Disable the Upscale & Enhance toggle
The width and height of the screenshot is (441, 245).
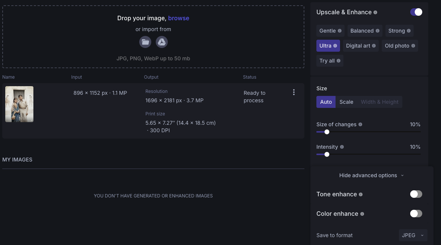pos(416,12)
